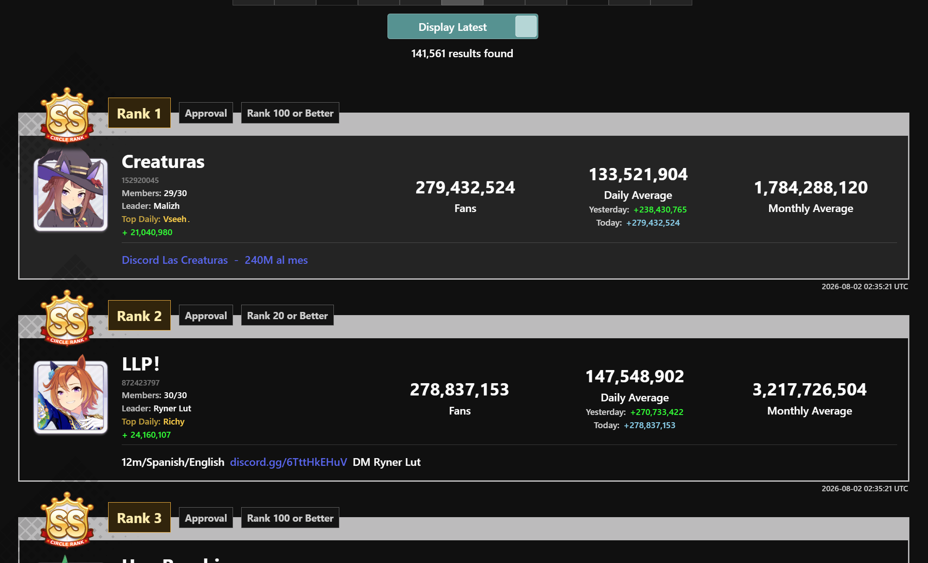Viewport: 928px width, 563px height.
Task: Select the + 24,160,107 daily gain
Action: [x=146, y=435]
